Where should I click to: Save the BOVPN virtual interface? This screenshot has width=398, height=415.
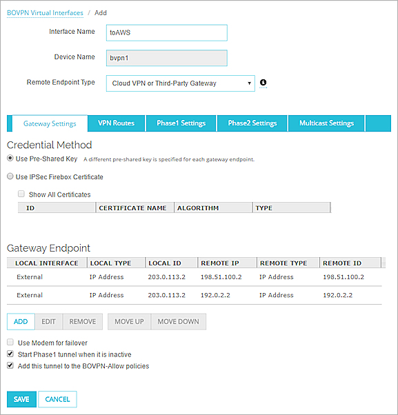pyautogui.click(x=21, y=399)
